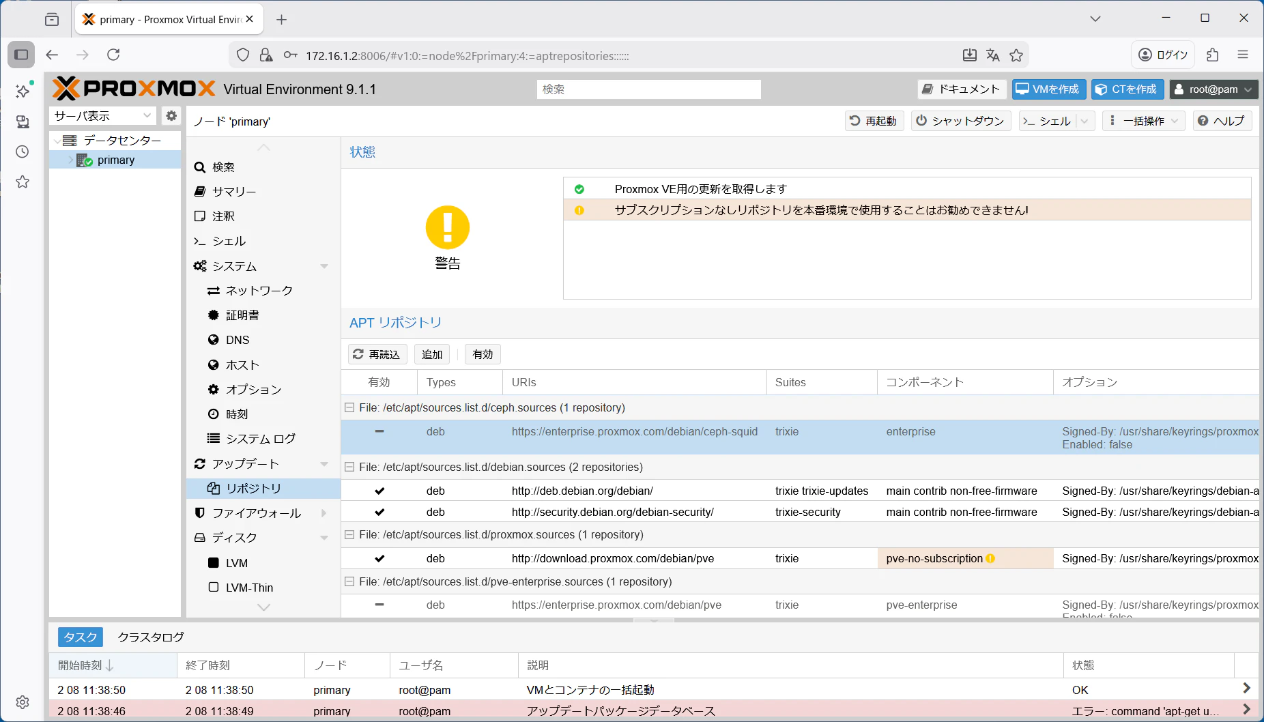Toggle the browser sidebar panel button

pyautogui.click(x=21, y=55)
